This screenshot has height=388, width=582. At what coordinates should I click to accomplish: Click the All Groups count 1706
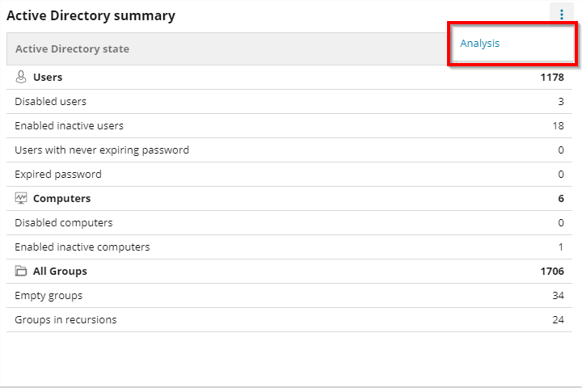pyautogui.click(x=552, y=272)
